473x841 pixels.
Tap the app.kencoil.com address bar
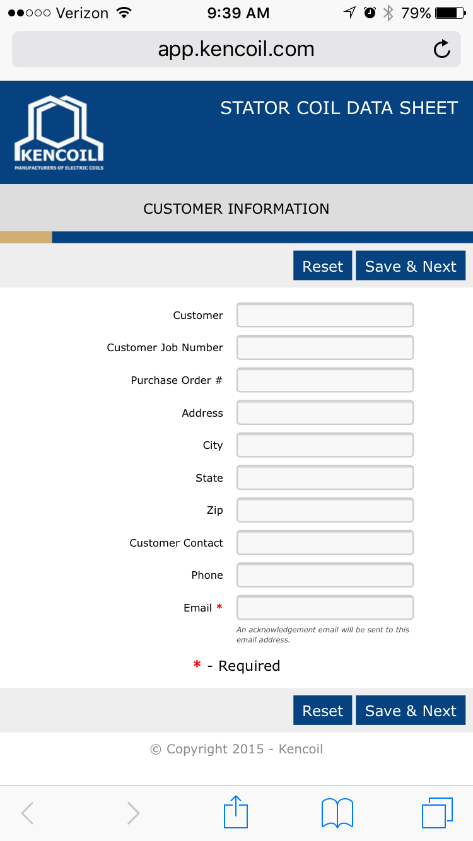coord(236,49)
